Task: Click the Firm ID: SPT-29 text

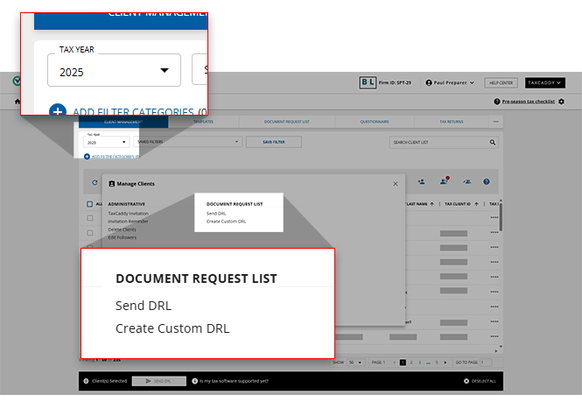Action: pos(395,83)
